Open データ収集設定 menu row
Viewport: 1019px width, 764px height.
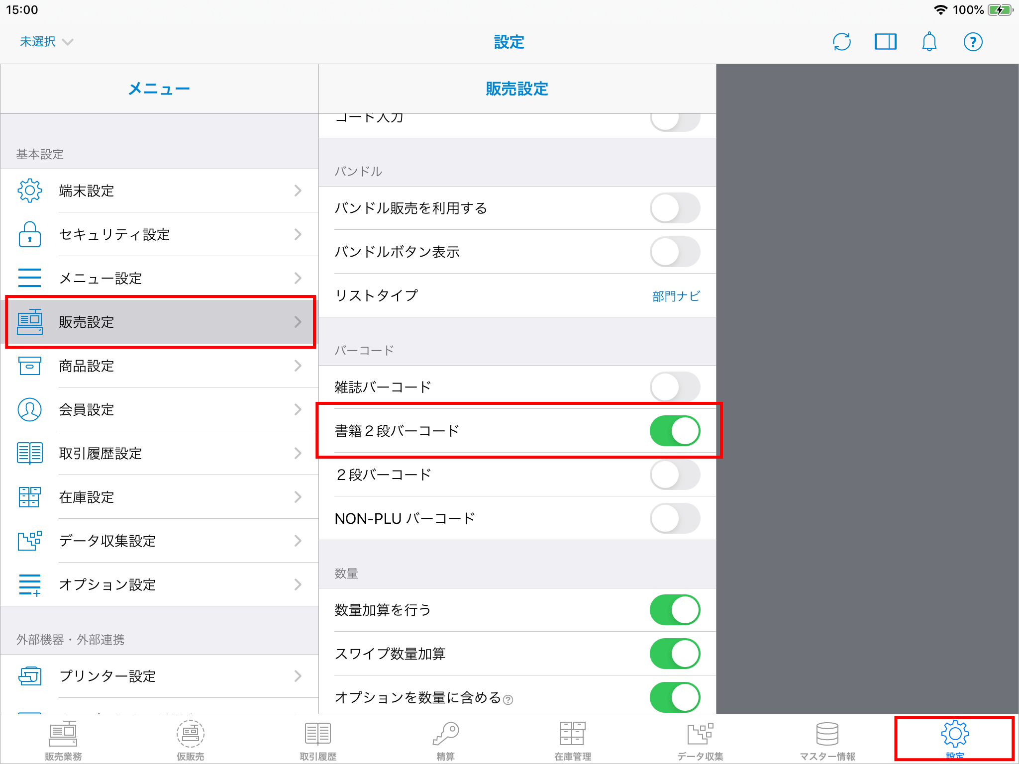(x=159, y=541)
